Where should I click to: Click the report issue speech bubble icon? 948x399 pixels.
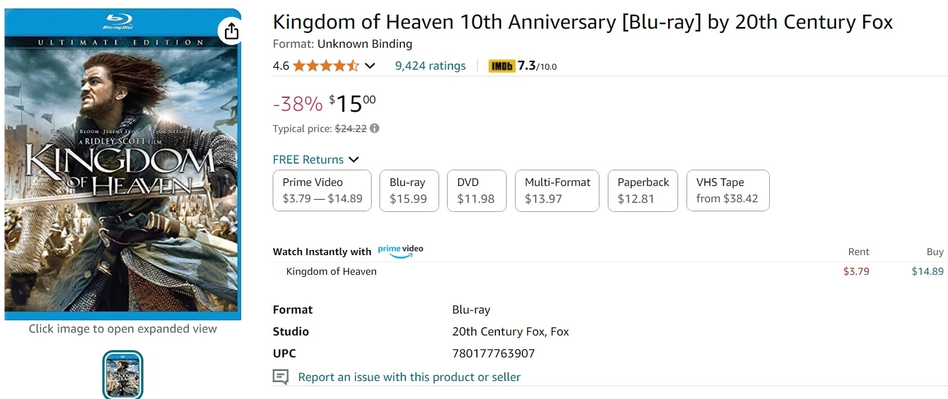(281, 377)
